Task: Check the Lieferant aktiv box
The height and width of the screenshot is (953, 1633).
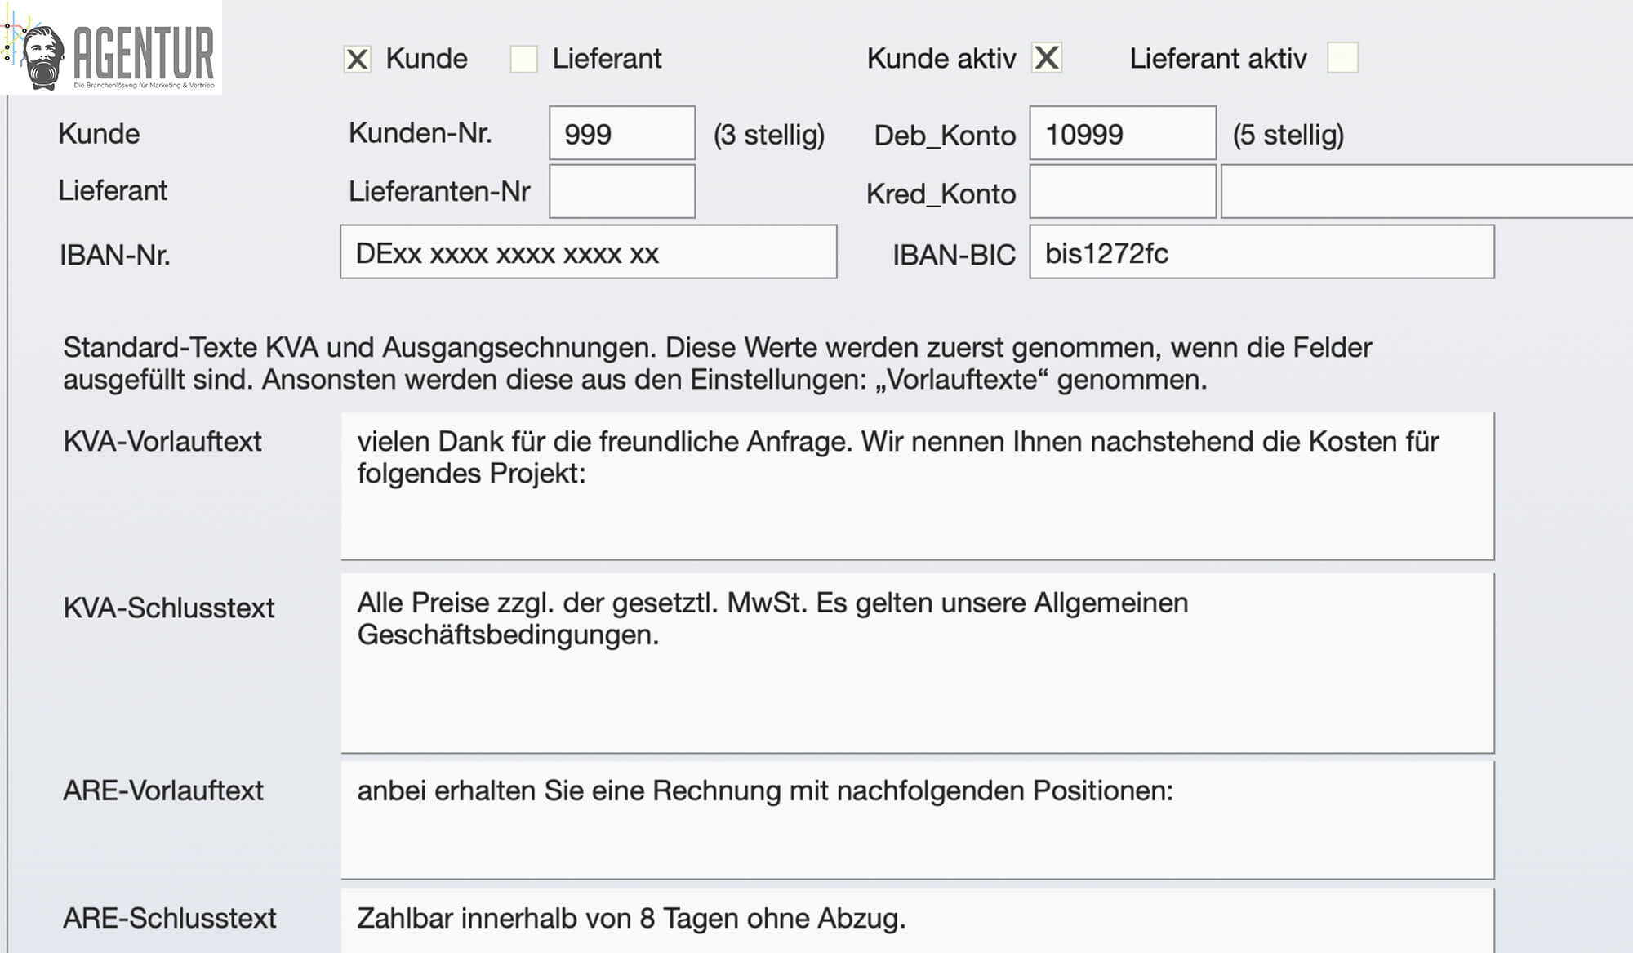Action: (1343, 58)
